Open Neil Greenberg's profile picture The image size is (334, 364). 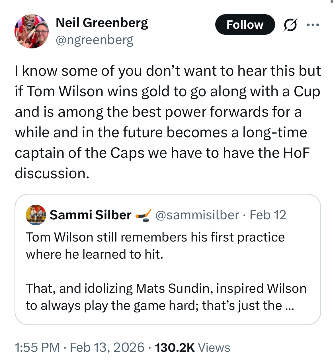[x=32, y=31]
